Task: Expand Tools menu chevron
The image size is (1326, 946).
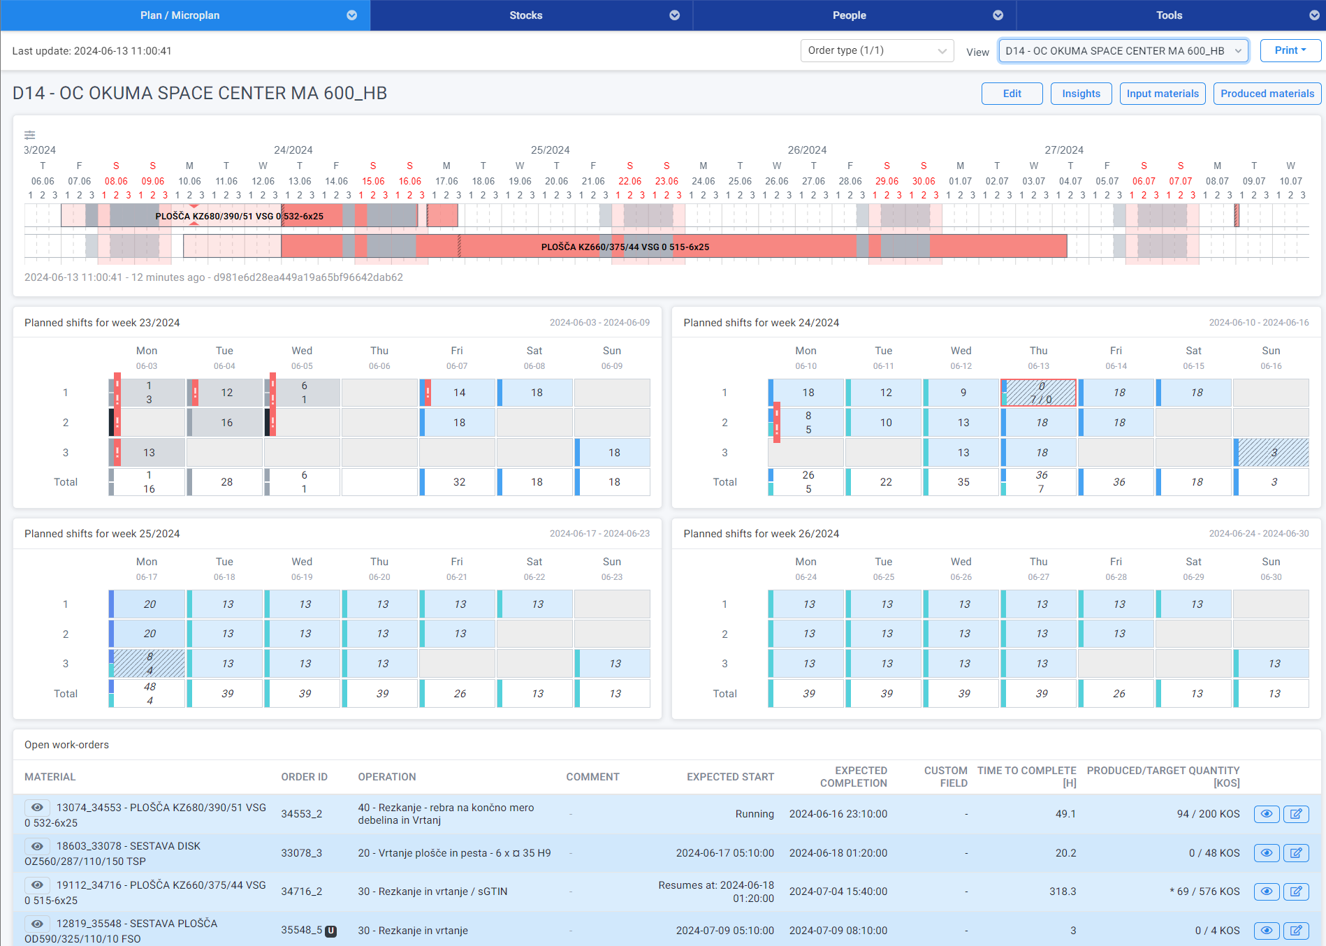Action: pos(1314,15)
